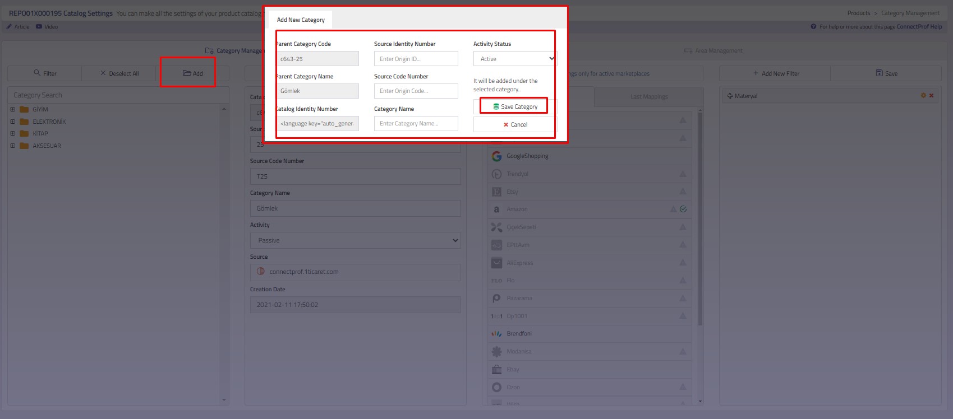Screen dimensions: 953x419
Task: Open settings gear on Materyal filter
Action: [x=923, y=96]
